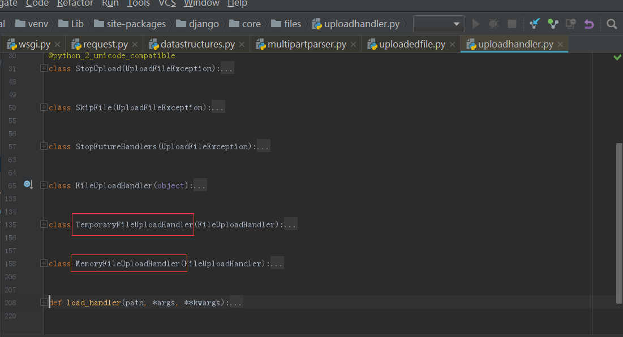Click line number 208 in gutter
The image size is (623, 337).
(x=10, y=303)
